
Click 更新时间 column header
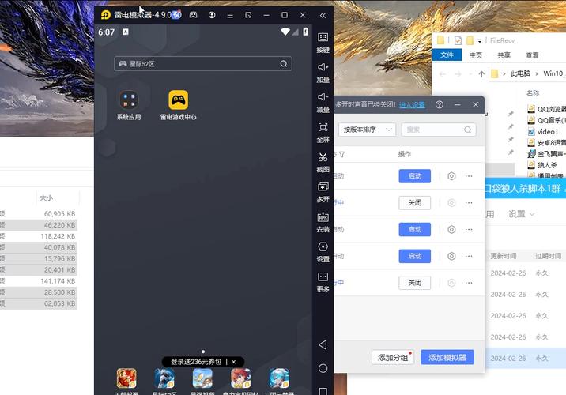(x=504, y=256)
